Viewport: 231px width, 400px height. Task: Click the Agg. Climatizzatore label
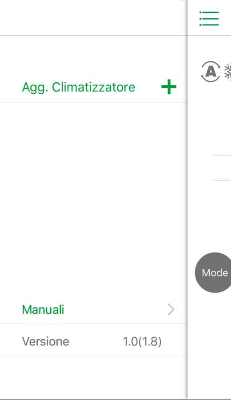79,87
